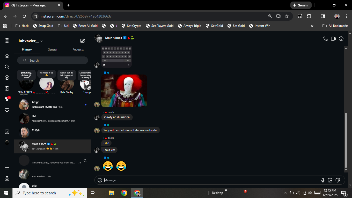Open the Hack bookmark folder
This screenshot has height=198, width=352.
click(22, 26)
